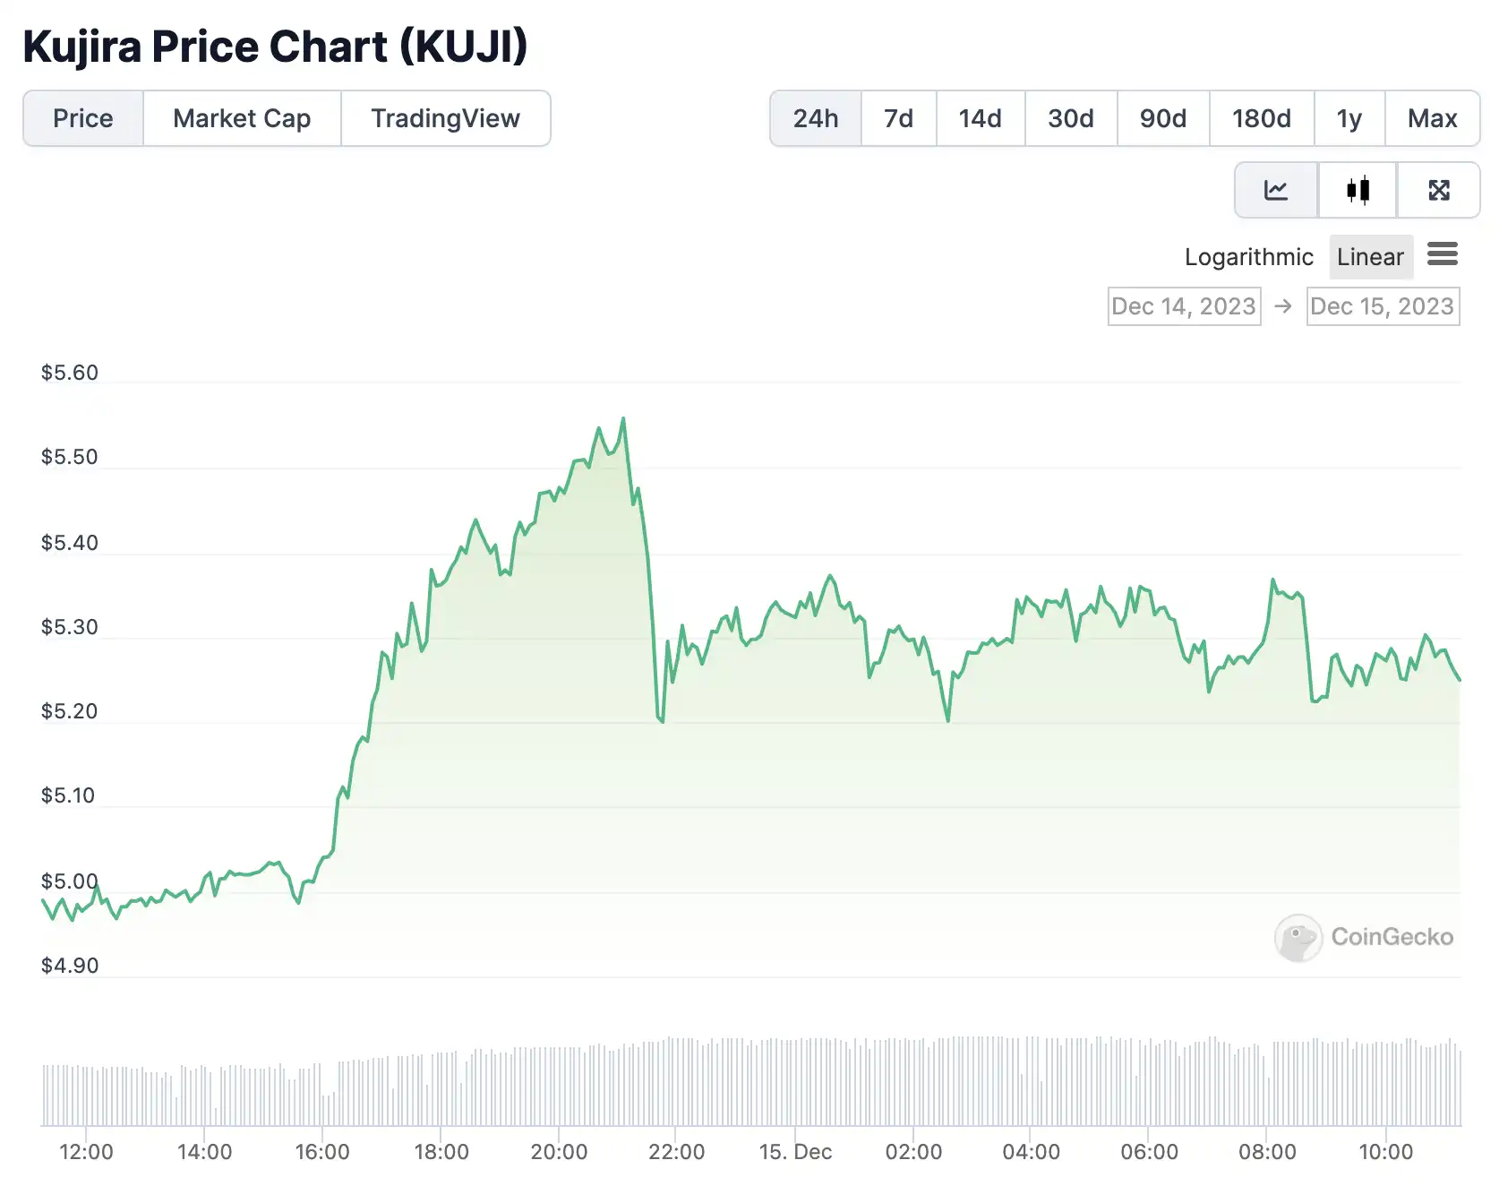
Task: Open start date Dec 14, 2023 picker
Action: (x=1184, y=306)
